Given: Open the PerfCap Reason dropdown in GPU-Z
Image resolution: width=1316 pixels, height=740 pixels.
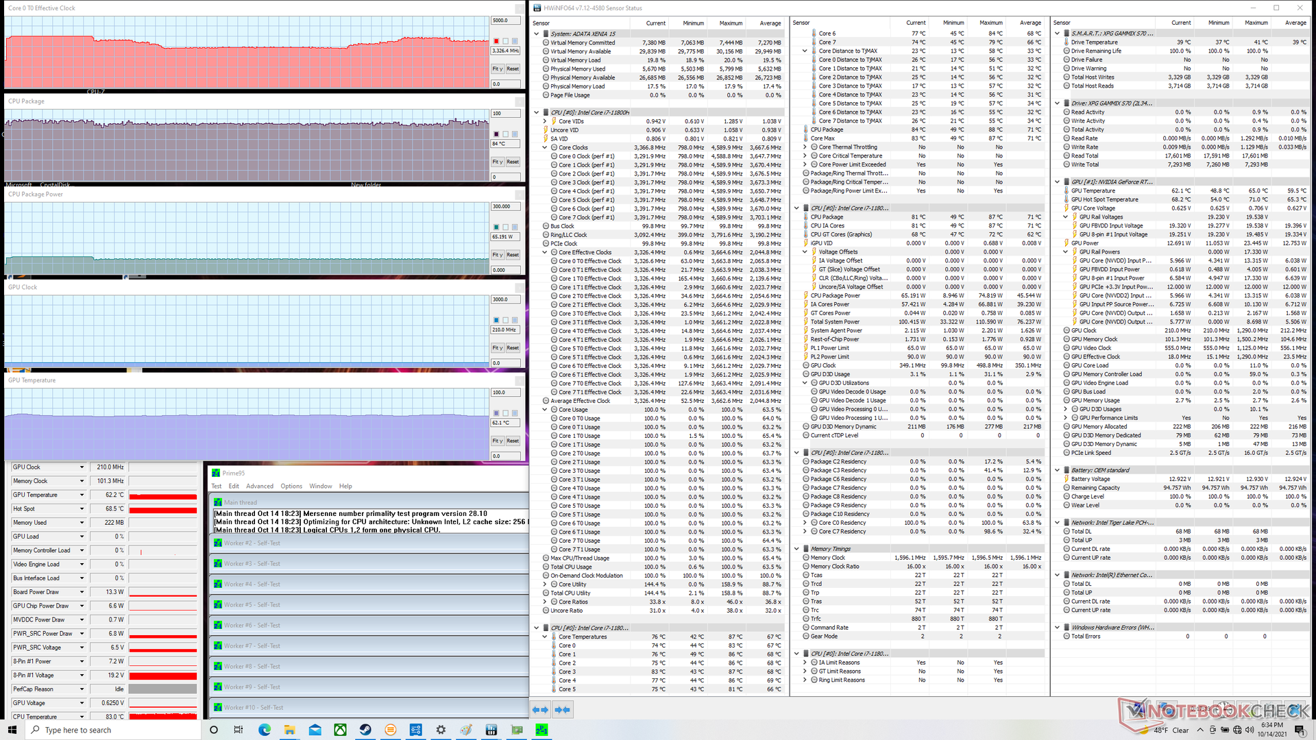Looking at the screenshot, I should click(x=82, y=689).
